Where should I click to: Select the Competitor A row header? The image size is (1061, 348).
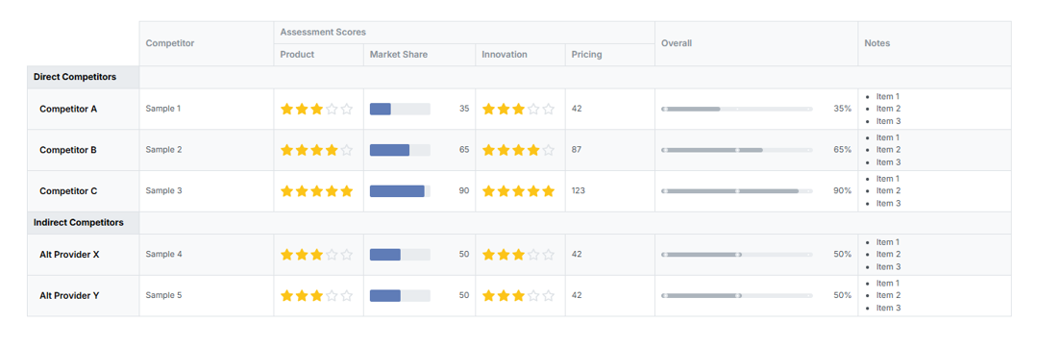click(84, 109)
